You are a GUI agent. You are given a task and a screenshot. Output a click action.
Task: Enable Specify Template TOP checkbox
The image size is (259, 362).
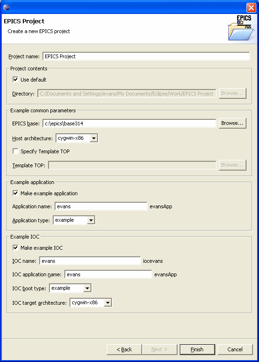click(x=15, y=151)
